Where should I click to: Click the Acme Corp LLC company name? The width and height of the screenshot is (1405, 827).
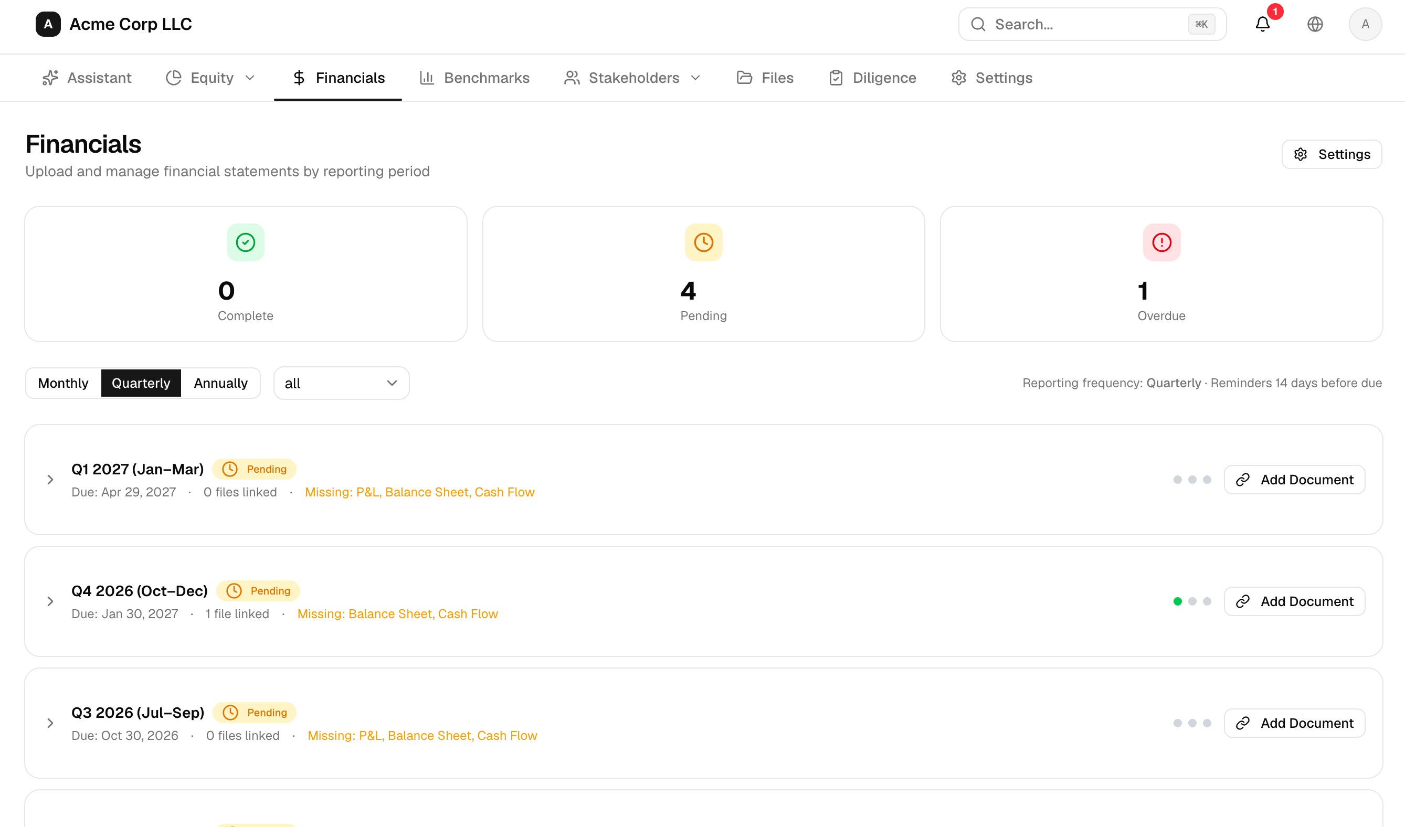coord(131,24)
